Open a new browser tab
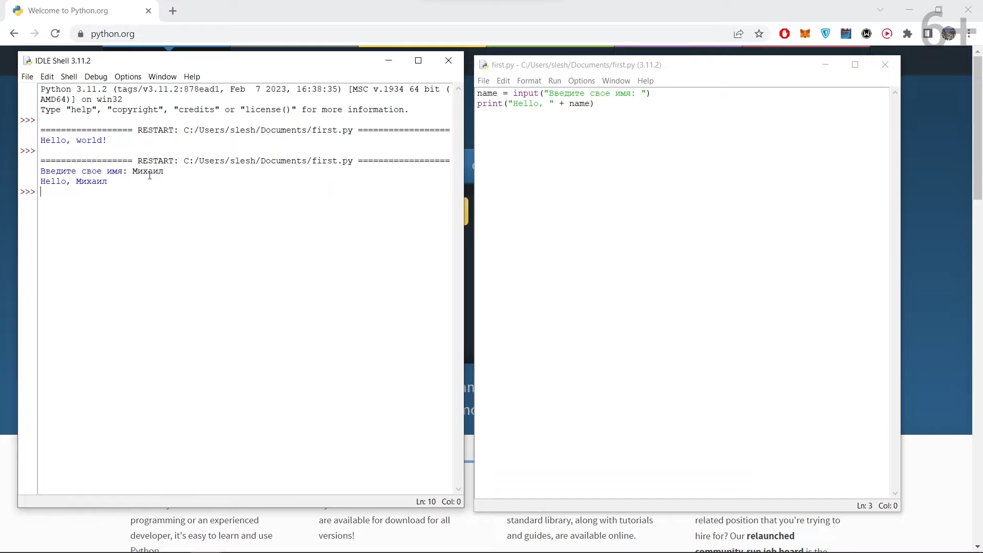The width and height of the screenshot is (983, 553). pos(173,11)
